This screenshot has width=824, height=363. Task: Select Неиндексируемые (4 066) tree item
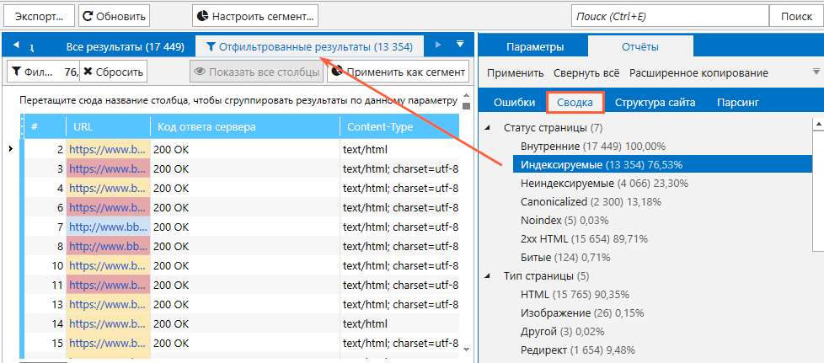tap(604, 184)
